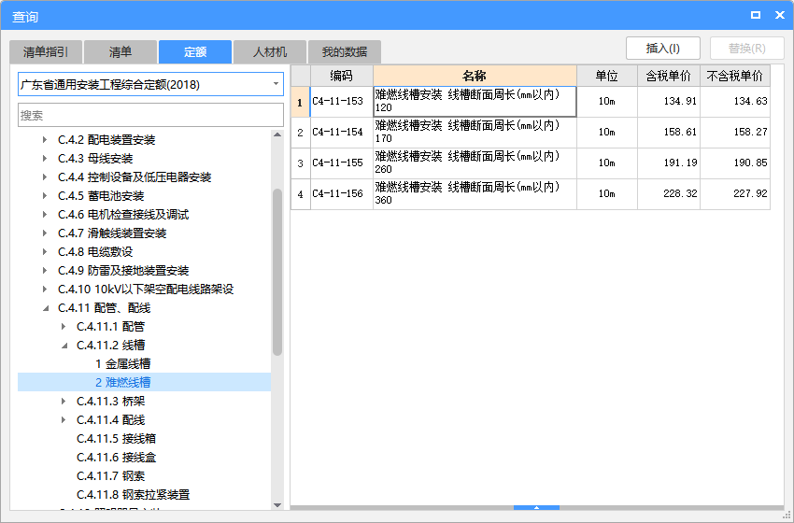Click the 名称 column header
794x523 pixels.
tap(475, 76)
